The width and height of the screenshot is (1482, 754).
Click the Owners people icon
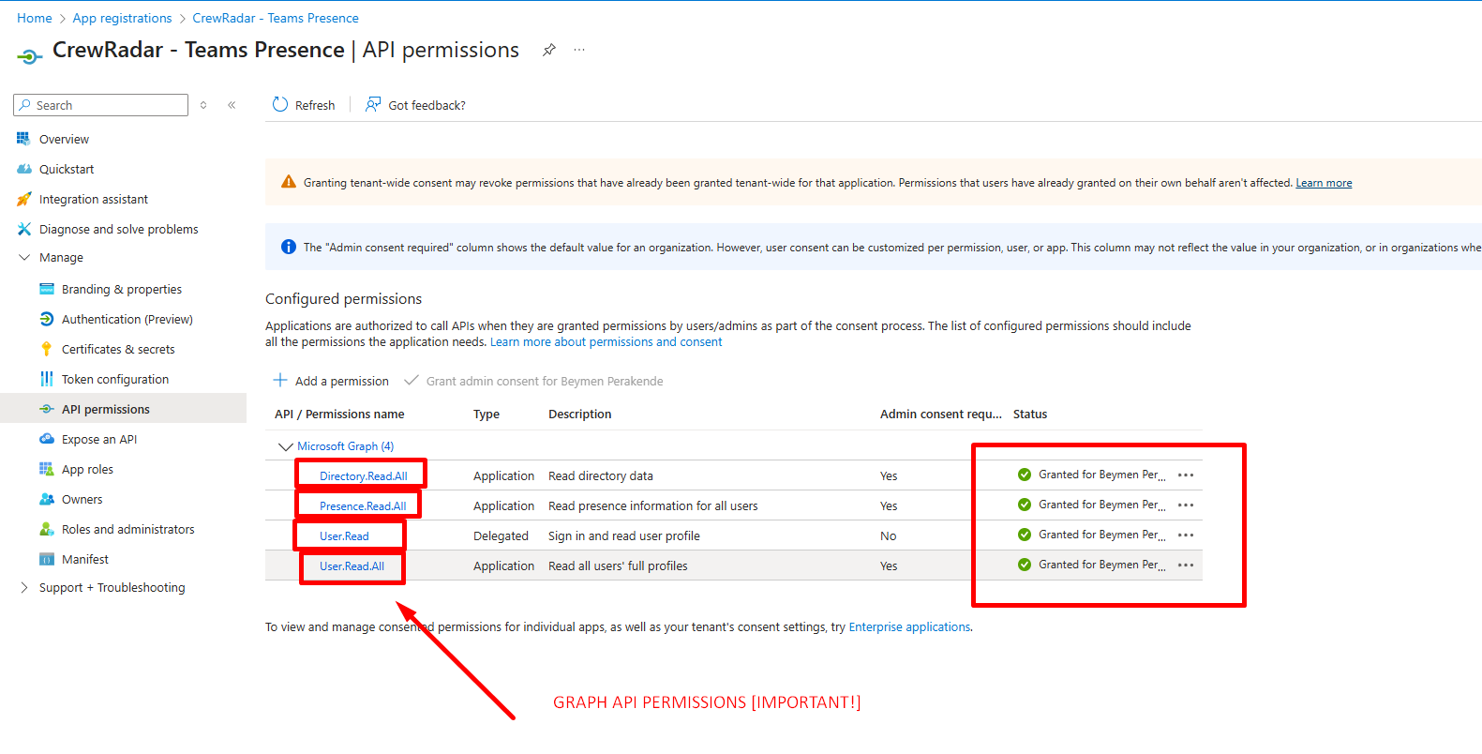46,499
